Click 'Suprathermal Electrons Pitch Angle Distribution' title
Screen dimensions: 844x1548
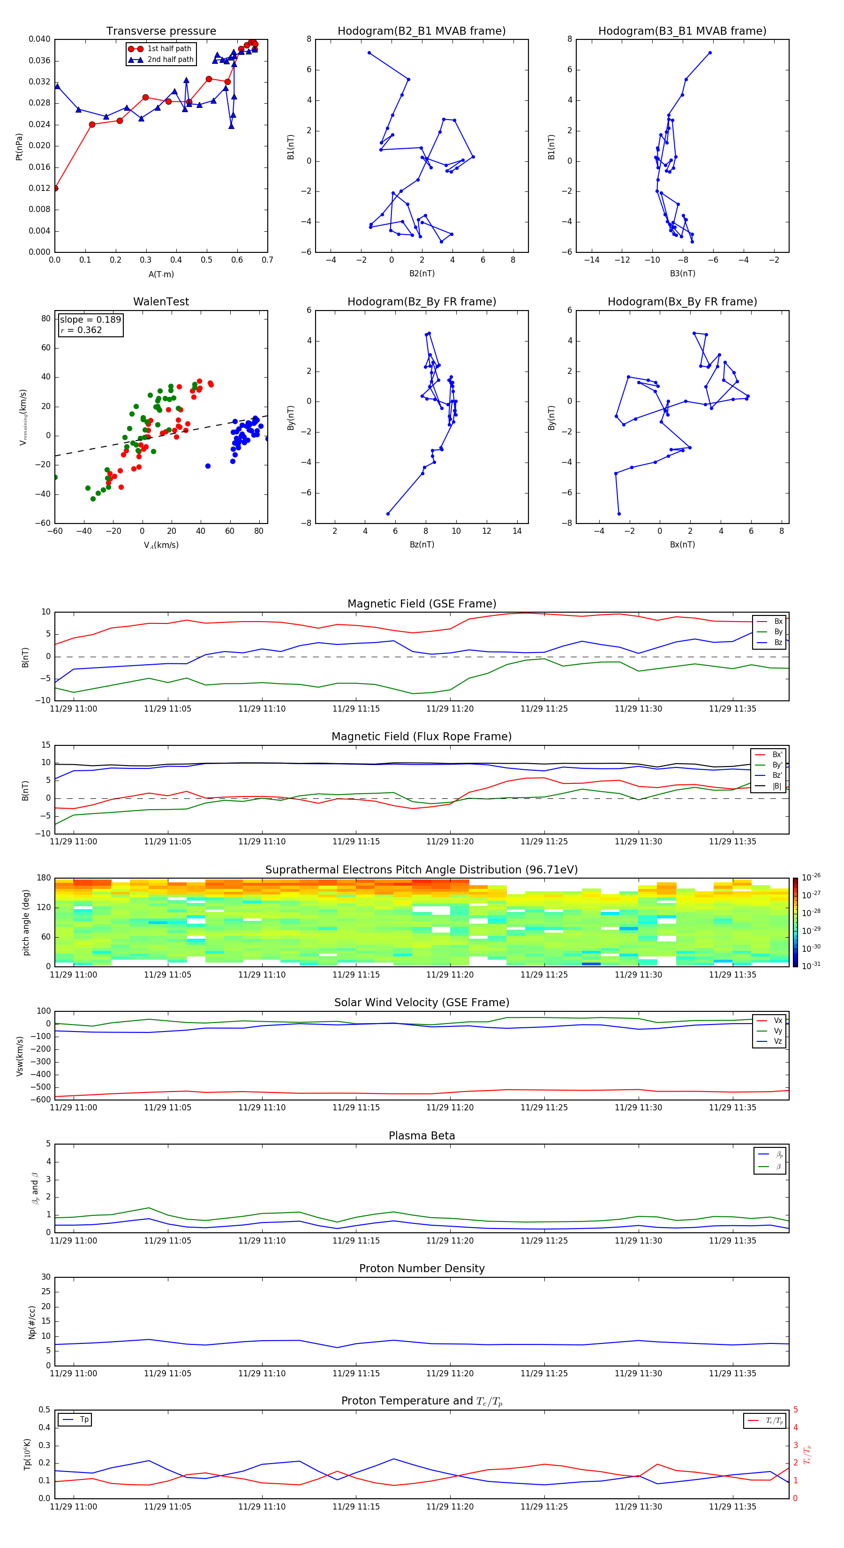tap(422, 870)
